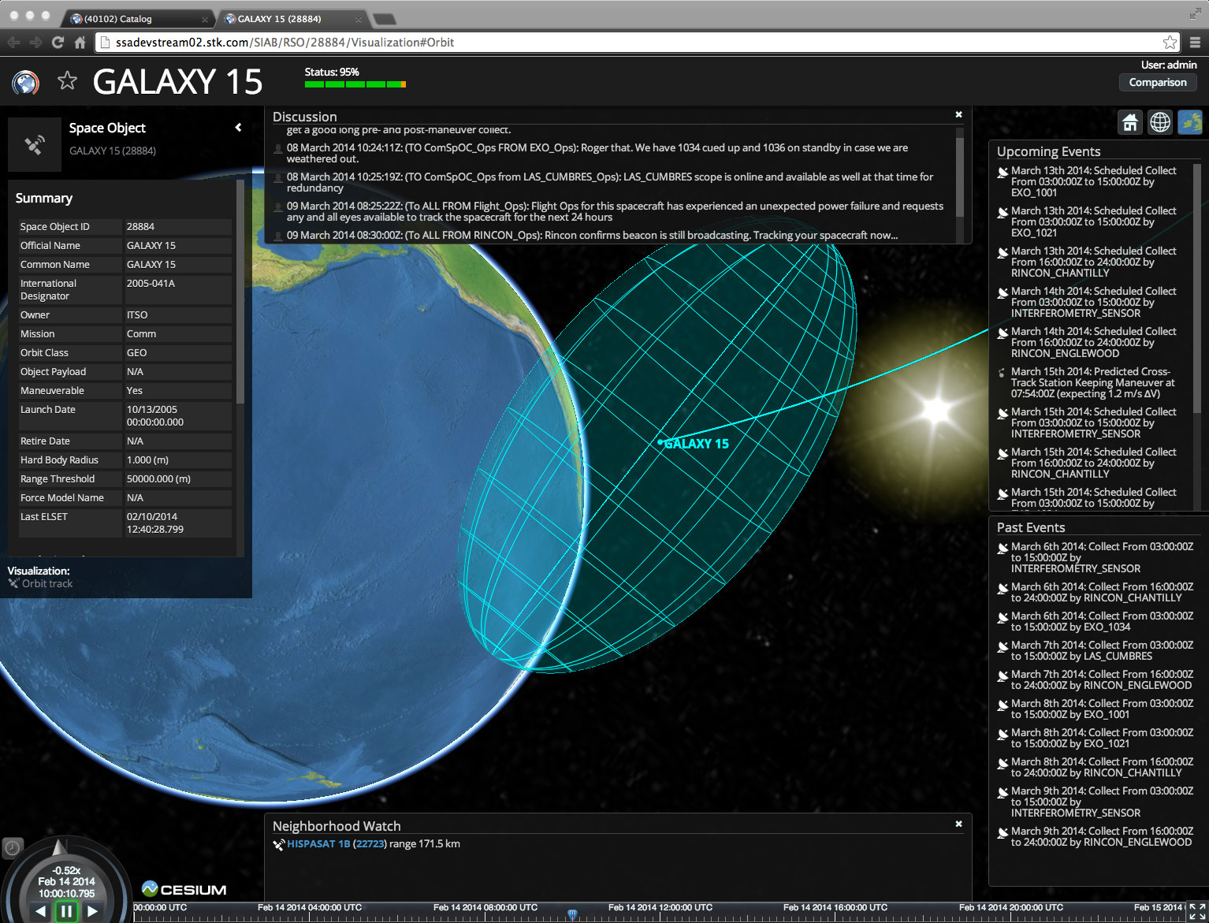Screen dimensions: 1209x923
Task: Click icon of March 9th RINCON_ENGLEWOOD past collect
Action: pyautogui.click(x=1003, y=832)
